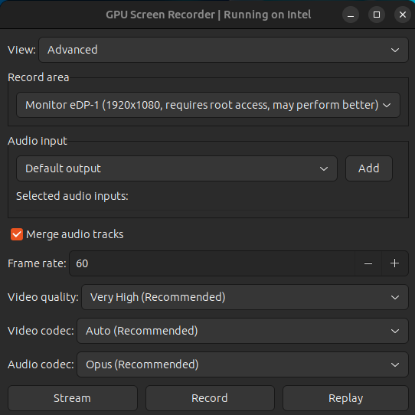Screen dimensions: 415x415
Task: Click the "Record area" group heading
Action: tap(38, 77)
